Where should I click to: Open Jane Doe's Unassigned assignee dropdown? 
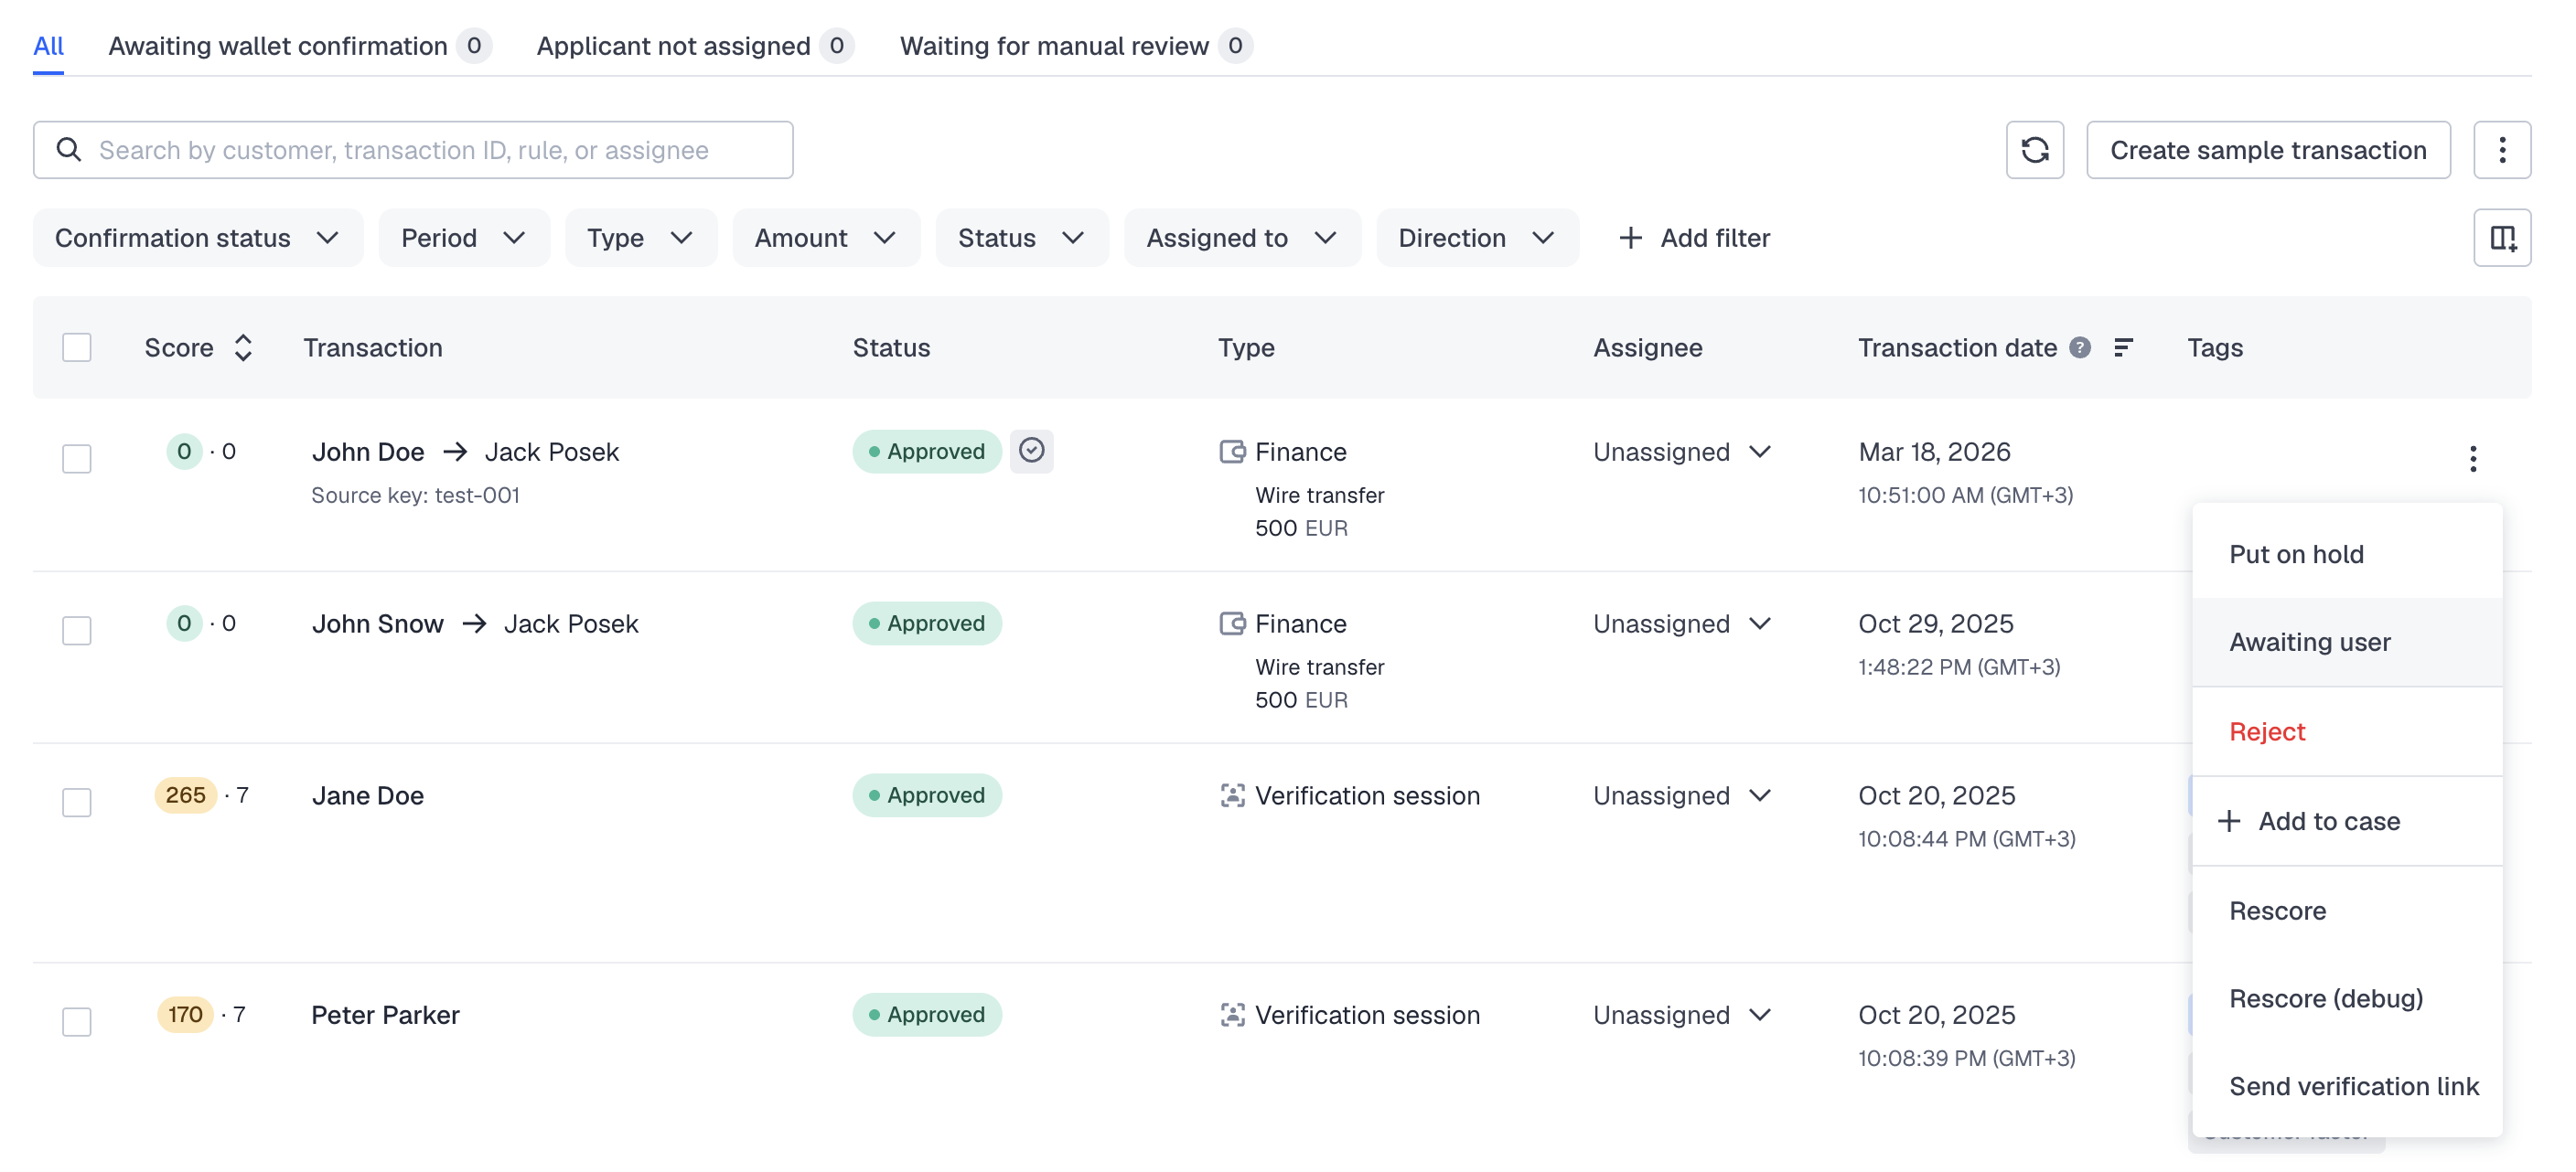(1682, 795)
